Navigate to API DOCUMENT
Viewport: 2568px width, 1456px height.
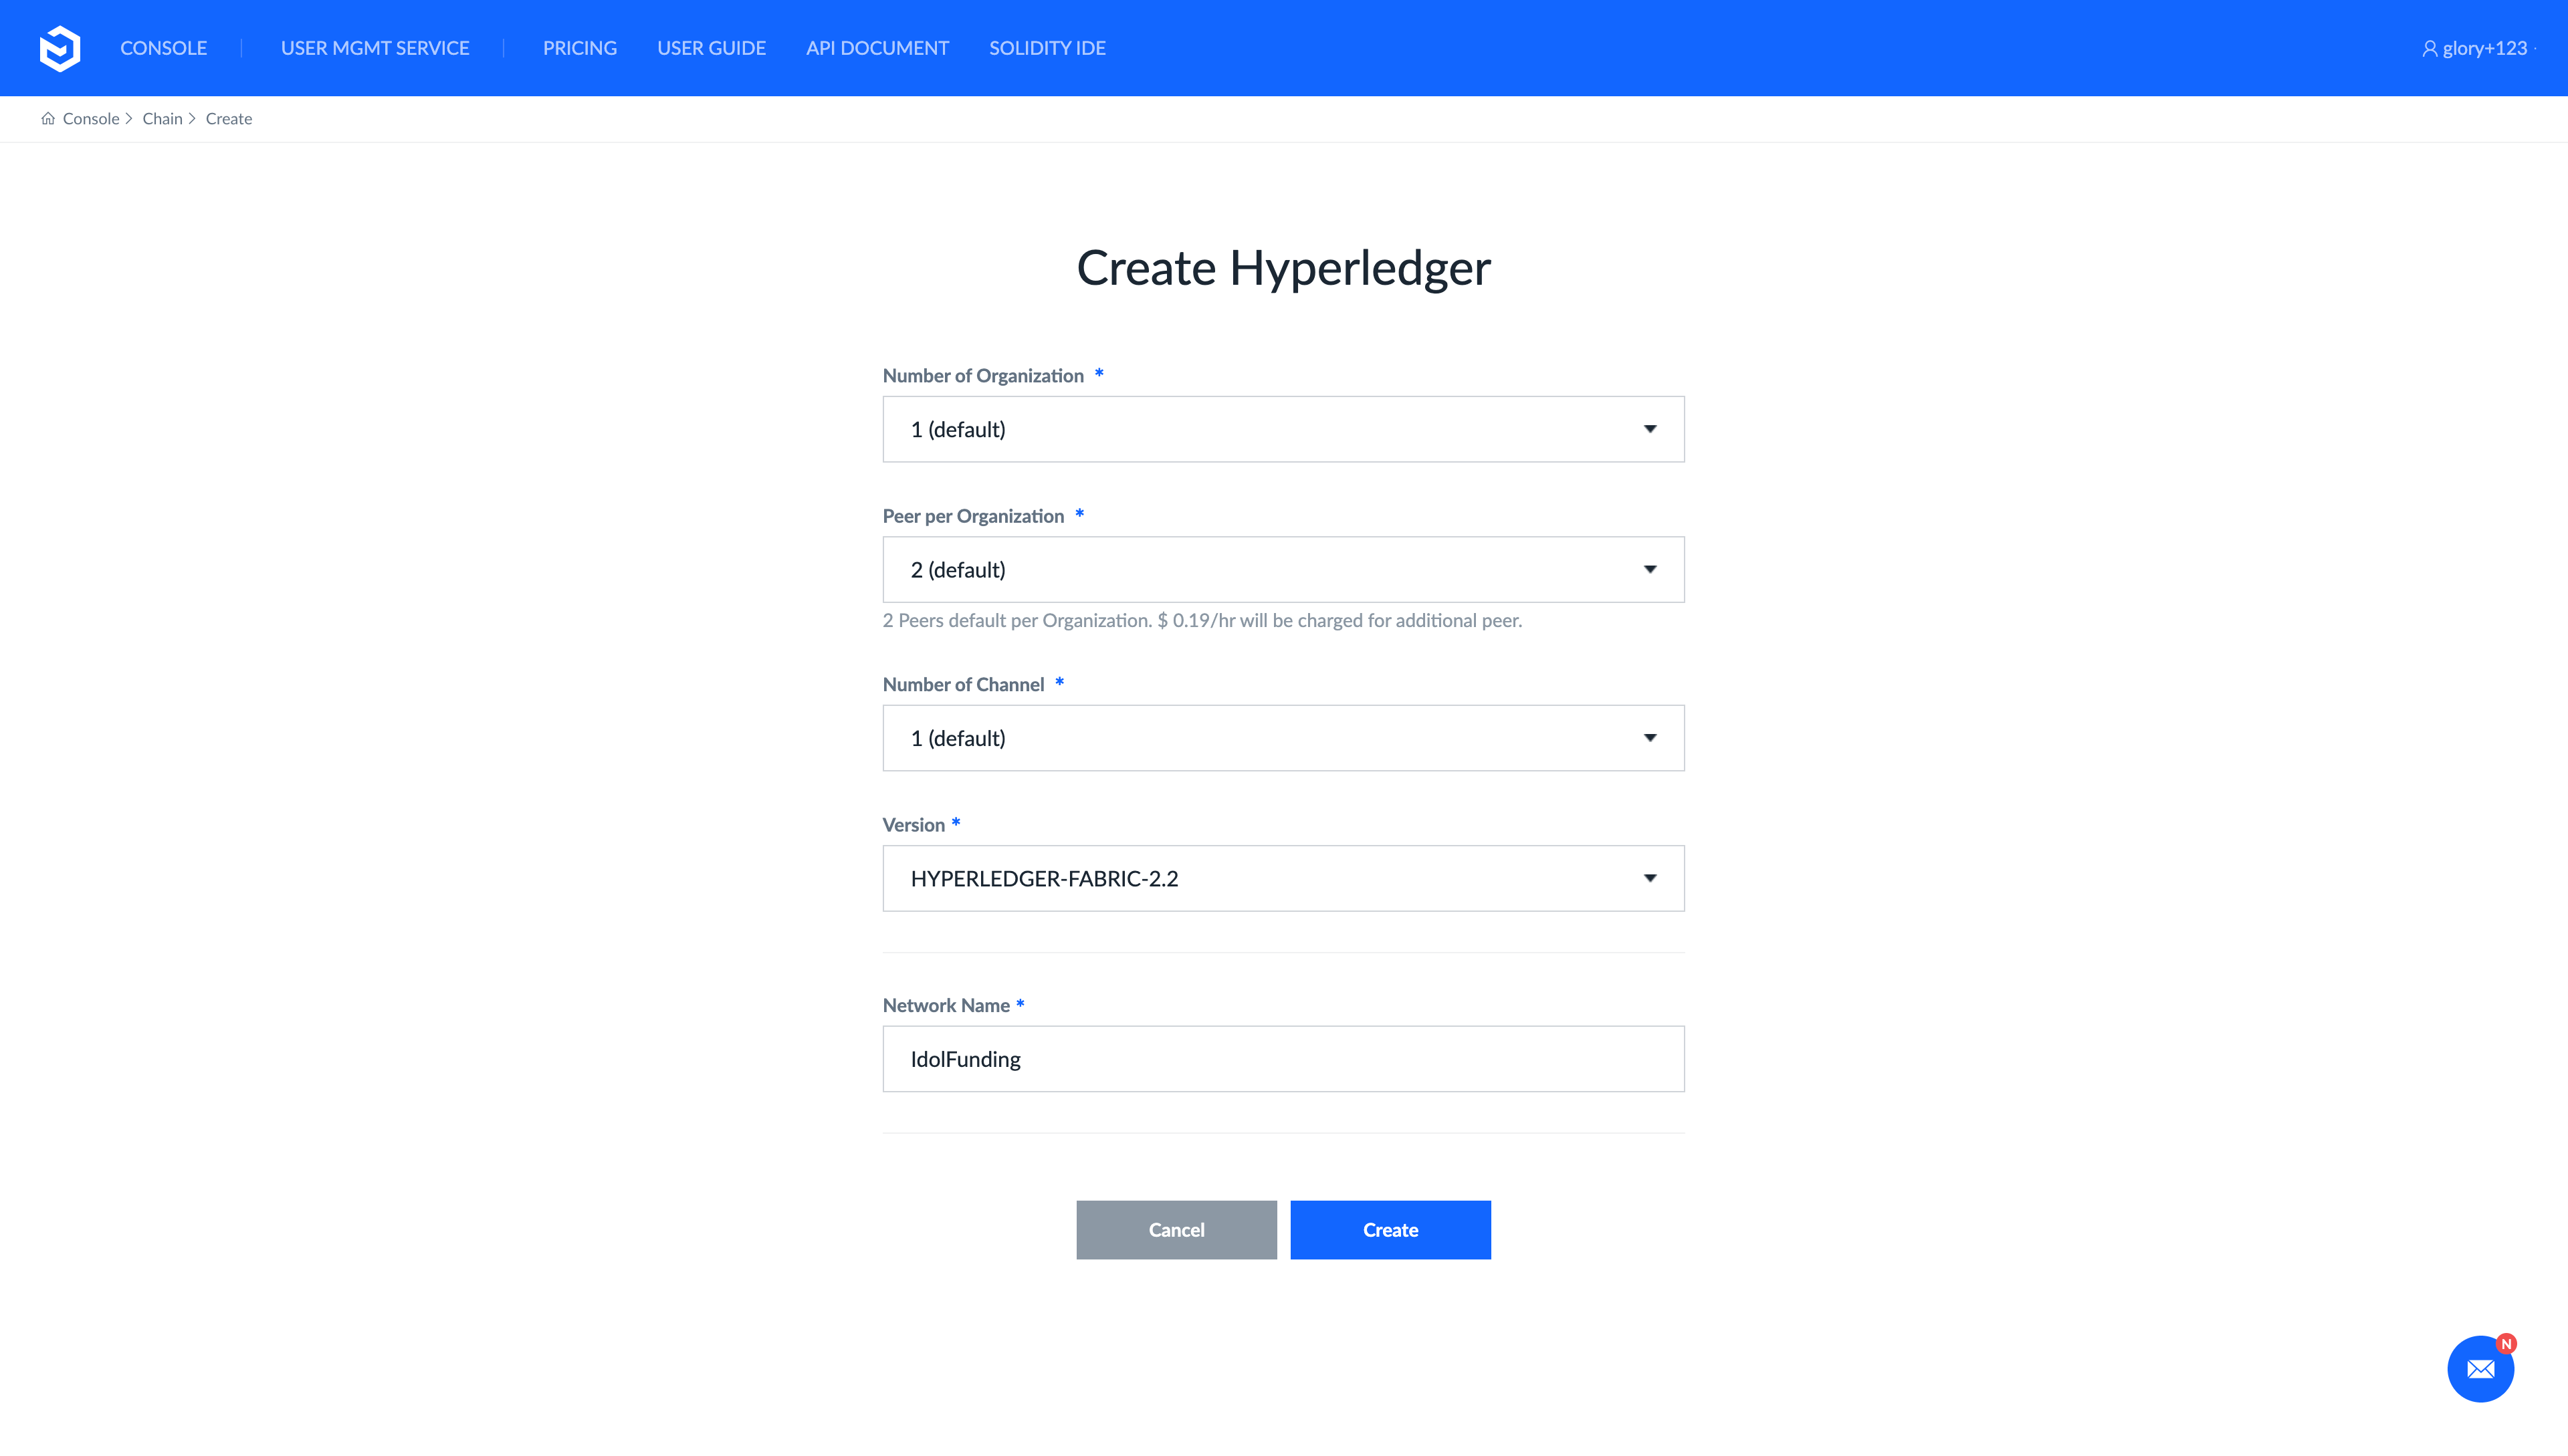click(877, 48)
